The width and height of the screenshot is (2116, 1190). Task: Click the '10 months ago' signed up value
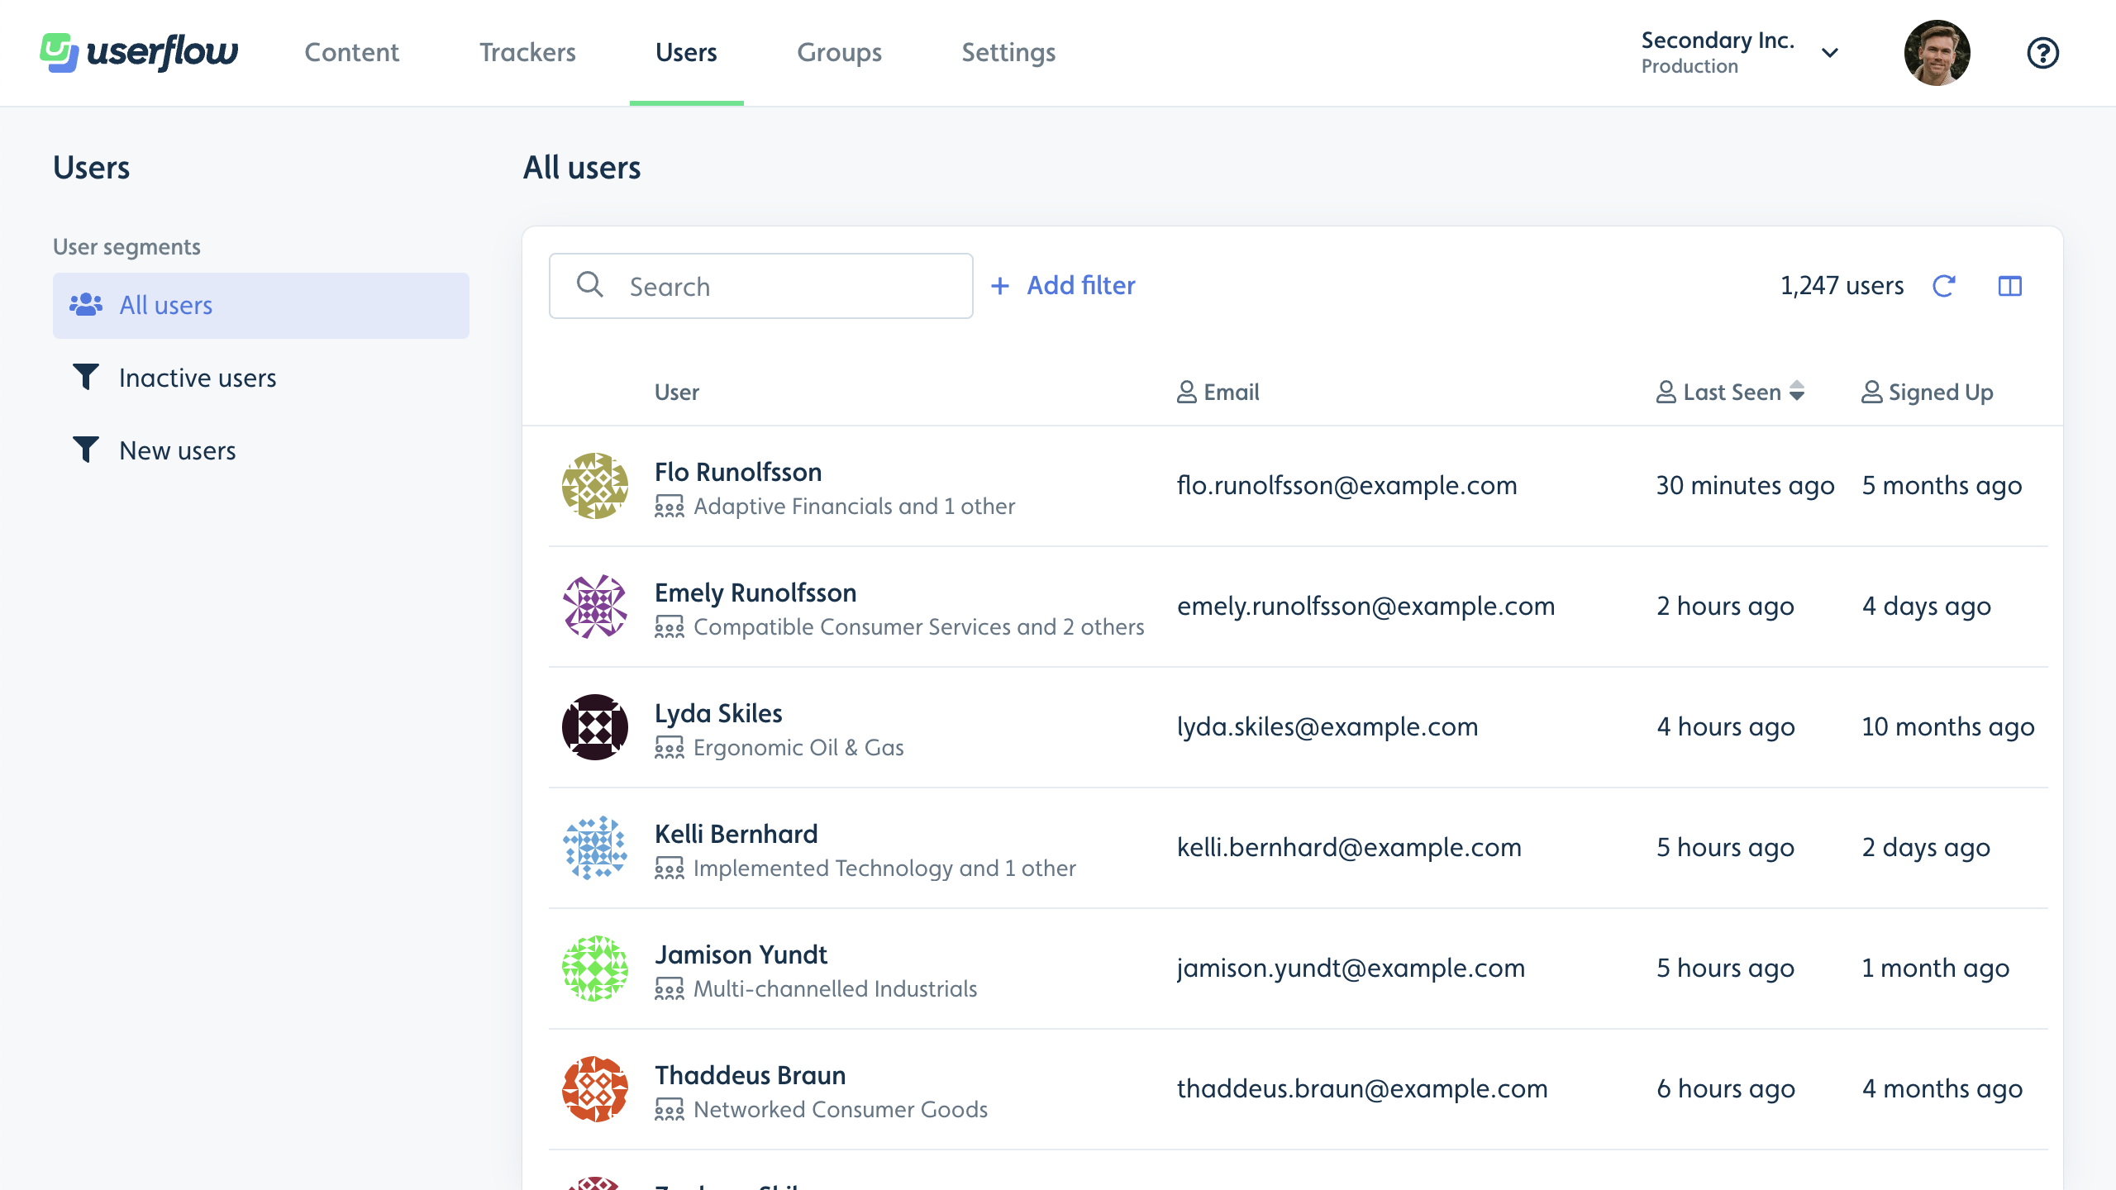[1947, 727]
